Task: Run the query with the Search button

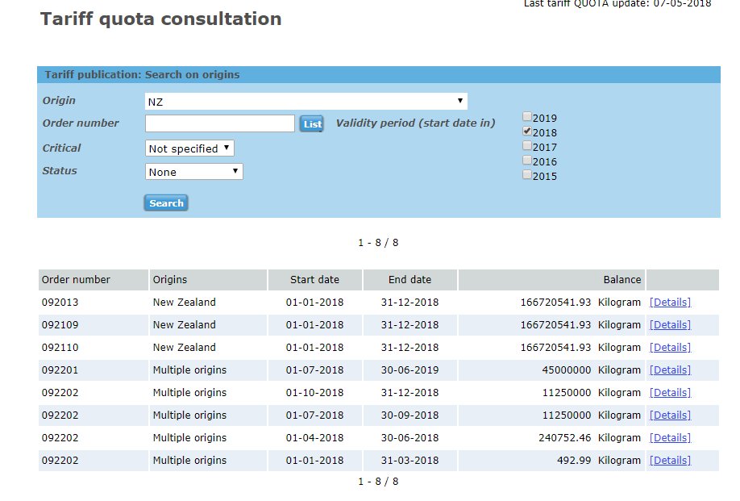Action: (x=166, y=203)
